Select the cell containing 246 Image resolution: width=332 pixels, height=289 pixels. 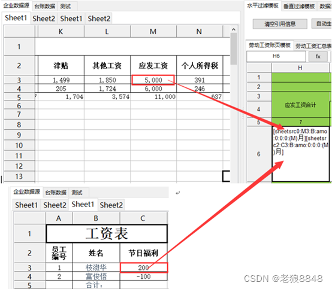[x=200, y=89]
